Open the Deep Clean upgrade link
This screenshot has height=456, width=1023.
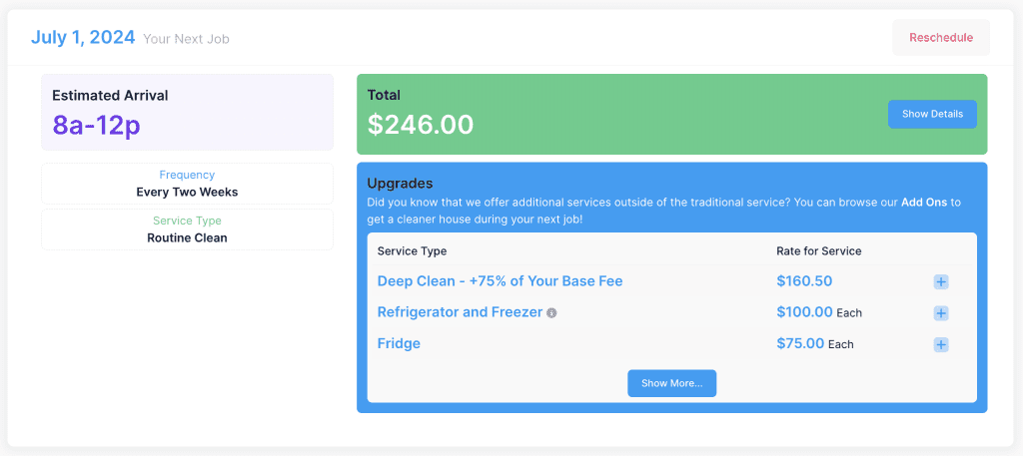[x=500, y=281]
